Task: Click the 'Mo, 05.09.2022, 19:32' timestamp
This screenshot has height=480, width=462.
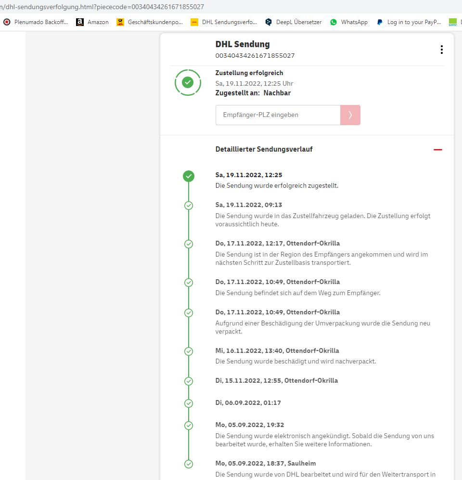Action: coord(250,425)
